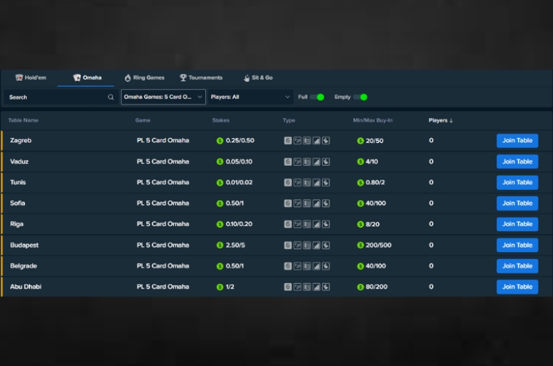Switch to the Hold'em tab
Screen dimensions: 553x366
pos(31,78)
